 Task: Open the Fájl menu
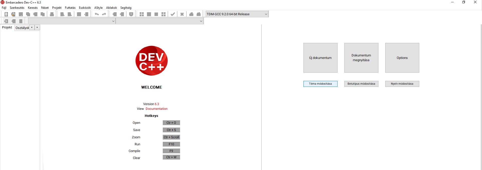[4, 8]
